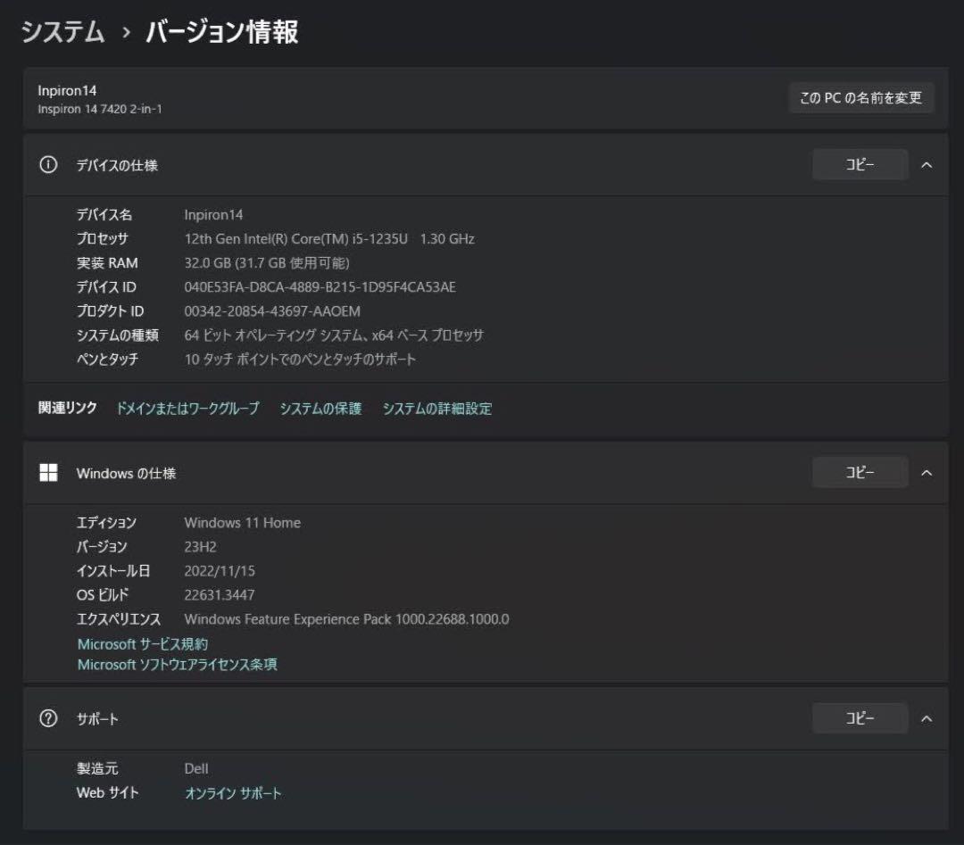Open システムの詳細設定 link
The width and height of the screenshot is (964, 845).
click(436, 408)
